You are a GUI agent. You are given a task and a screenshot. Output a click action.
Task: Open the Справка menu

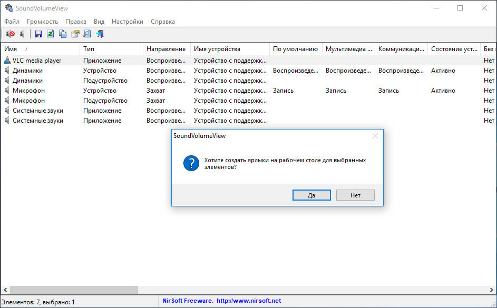click(x=163, y=22)
